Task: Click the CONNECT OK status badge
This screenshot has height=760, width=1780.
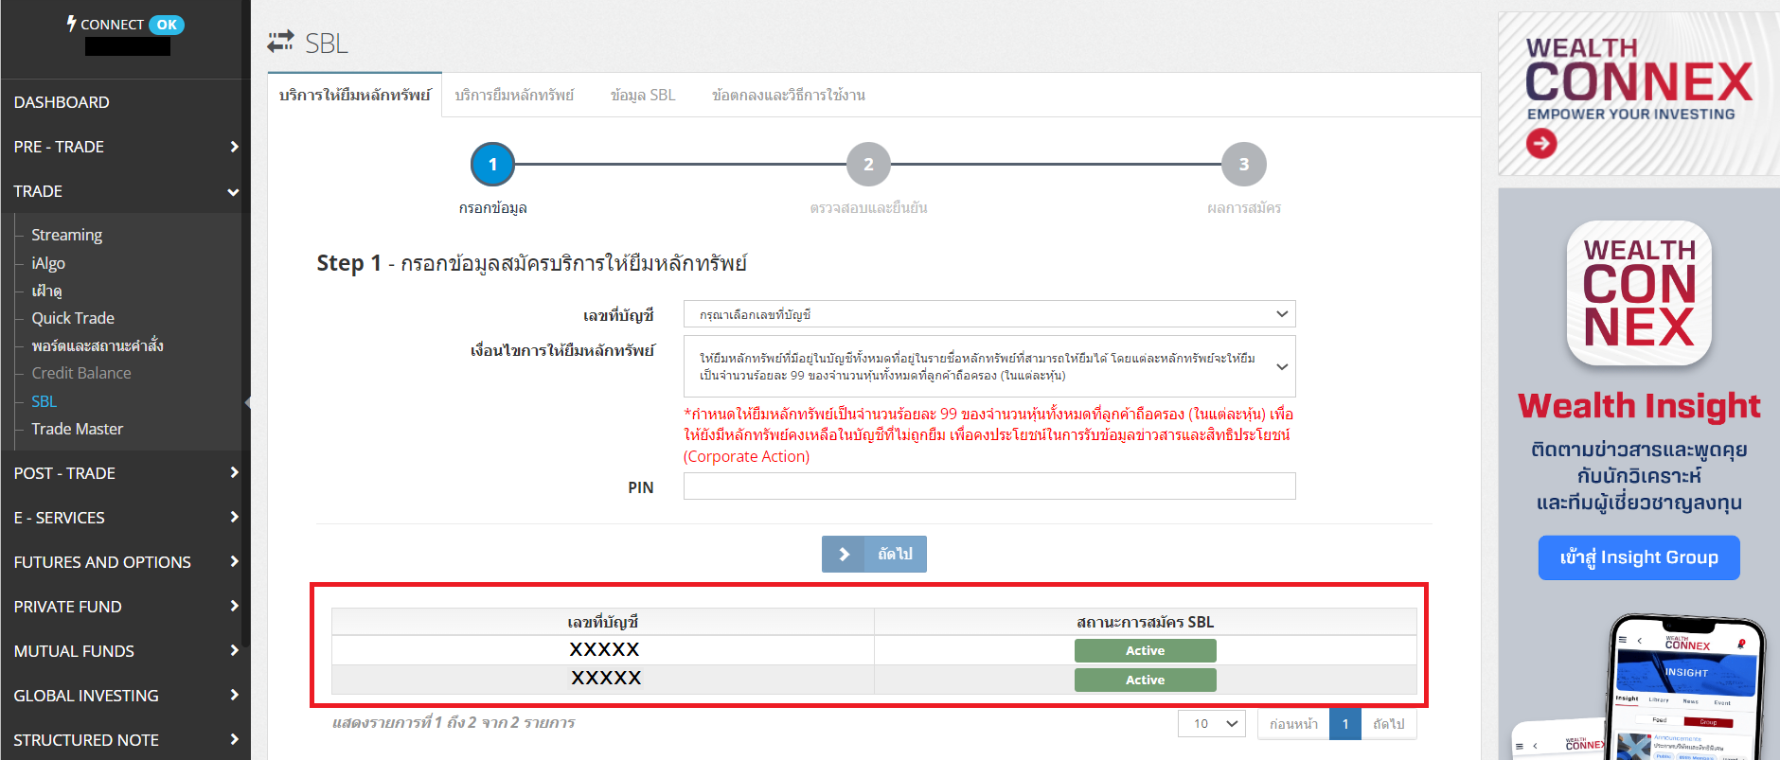Action: tap(167, 25)
